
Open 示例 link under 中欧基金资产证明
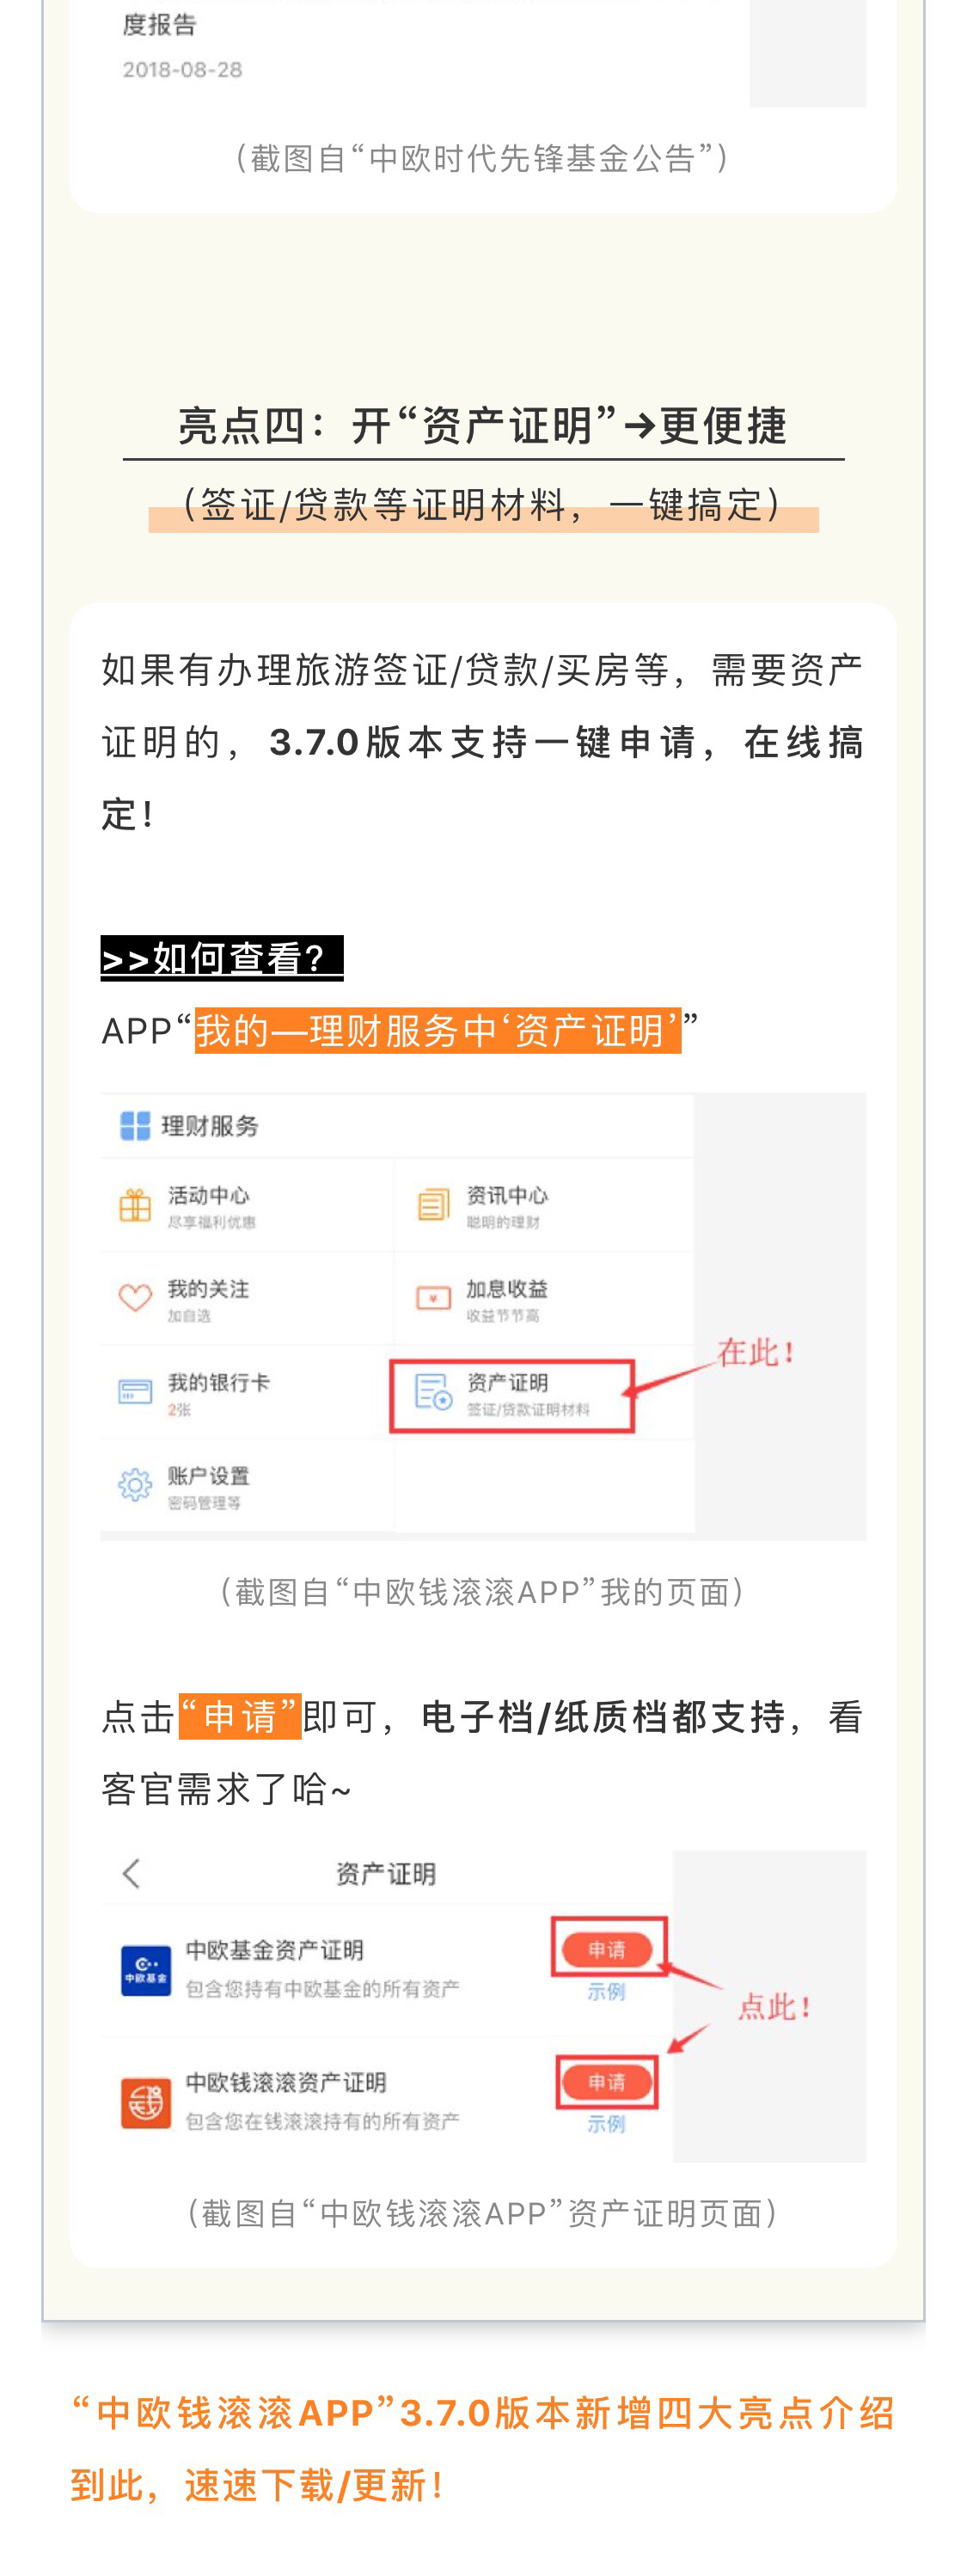tap(606, 1991)
